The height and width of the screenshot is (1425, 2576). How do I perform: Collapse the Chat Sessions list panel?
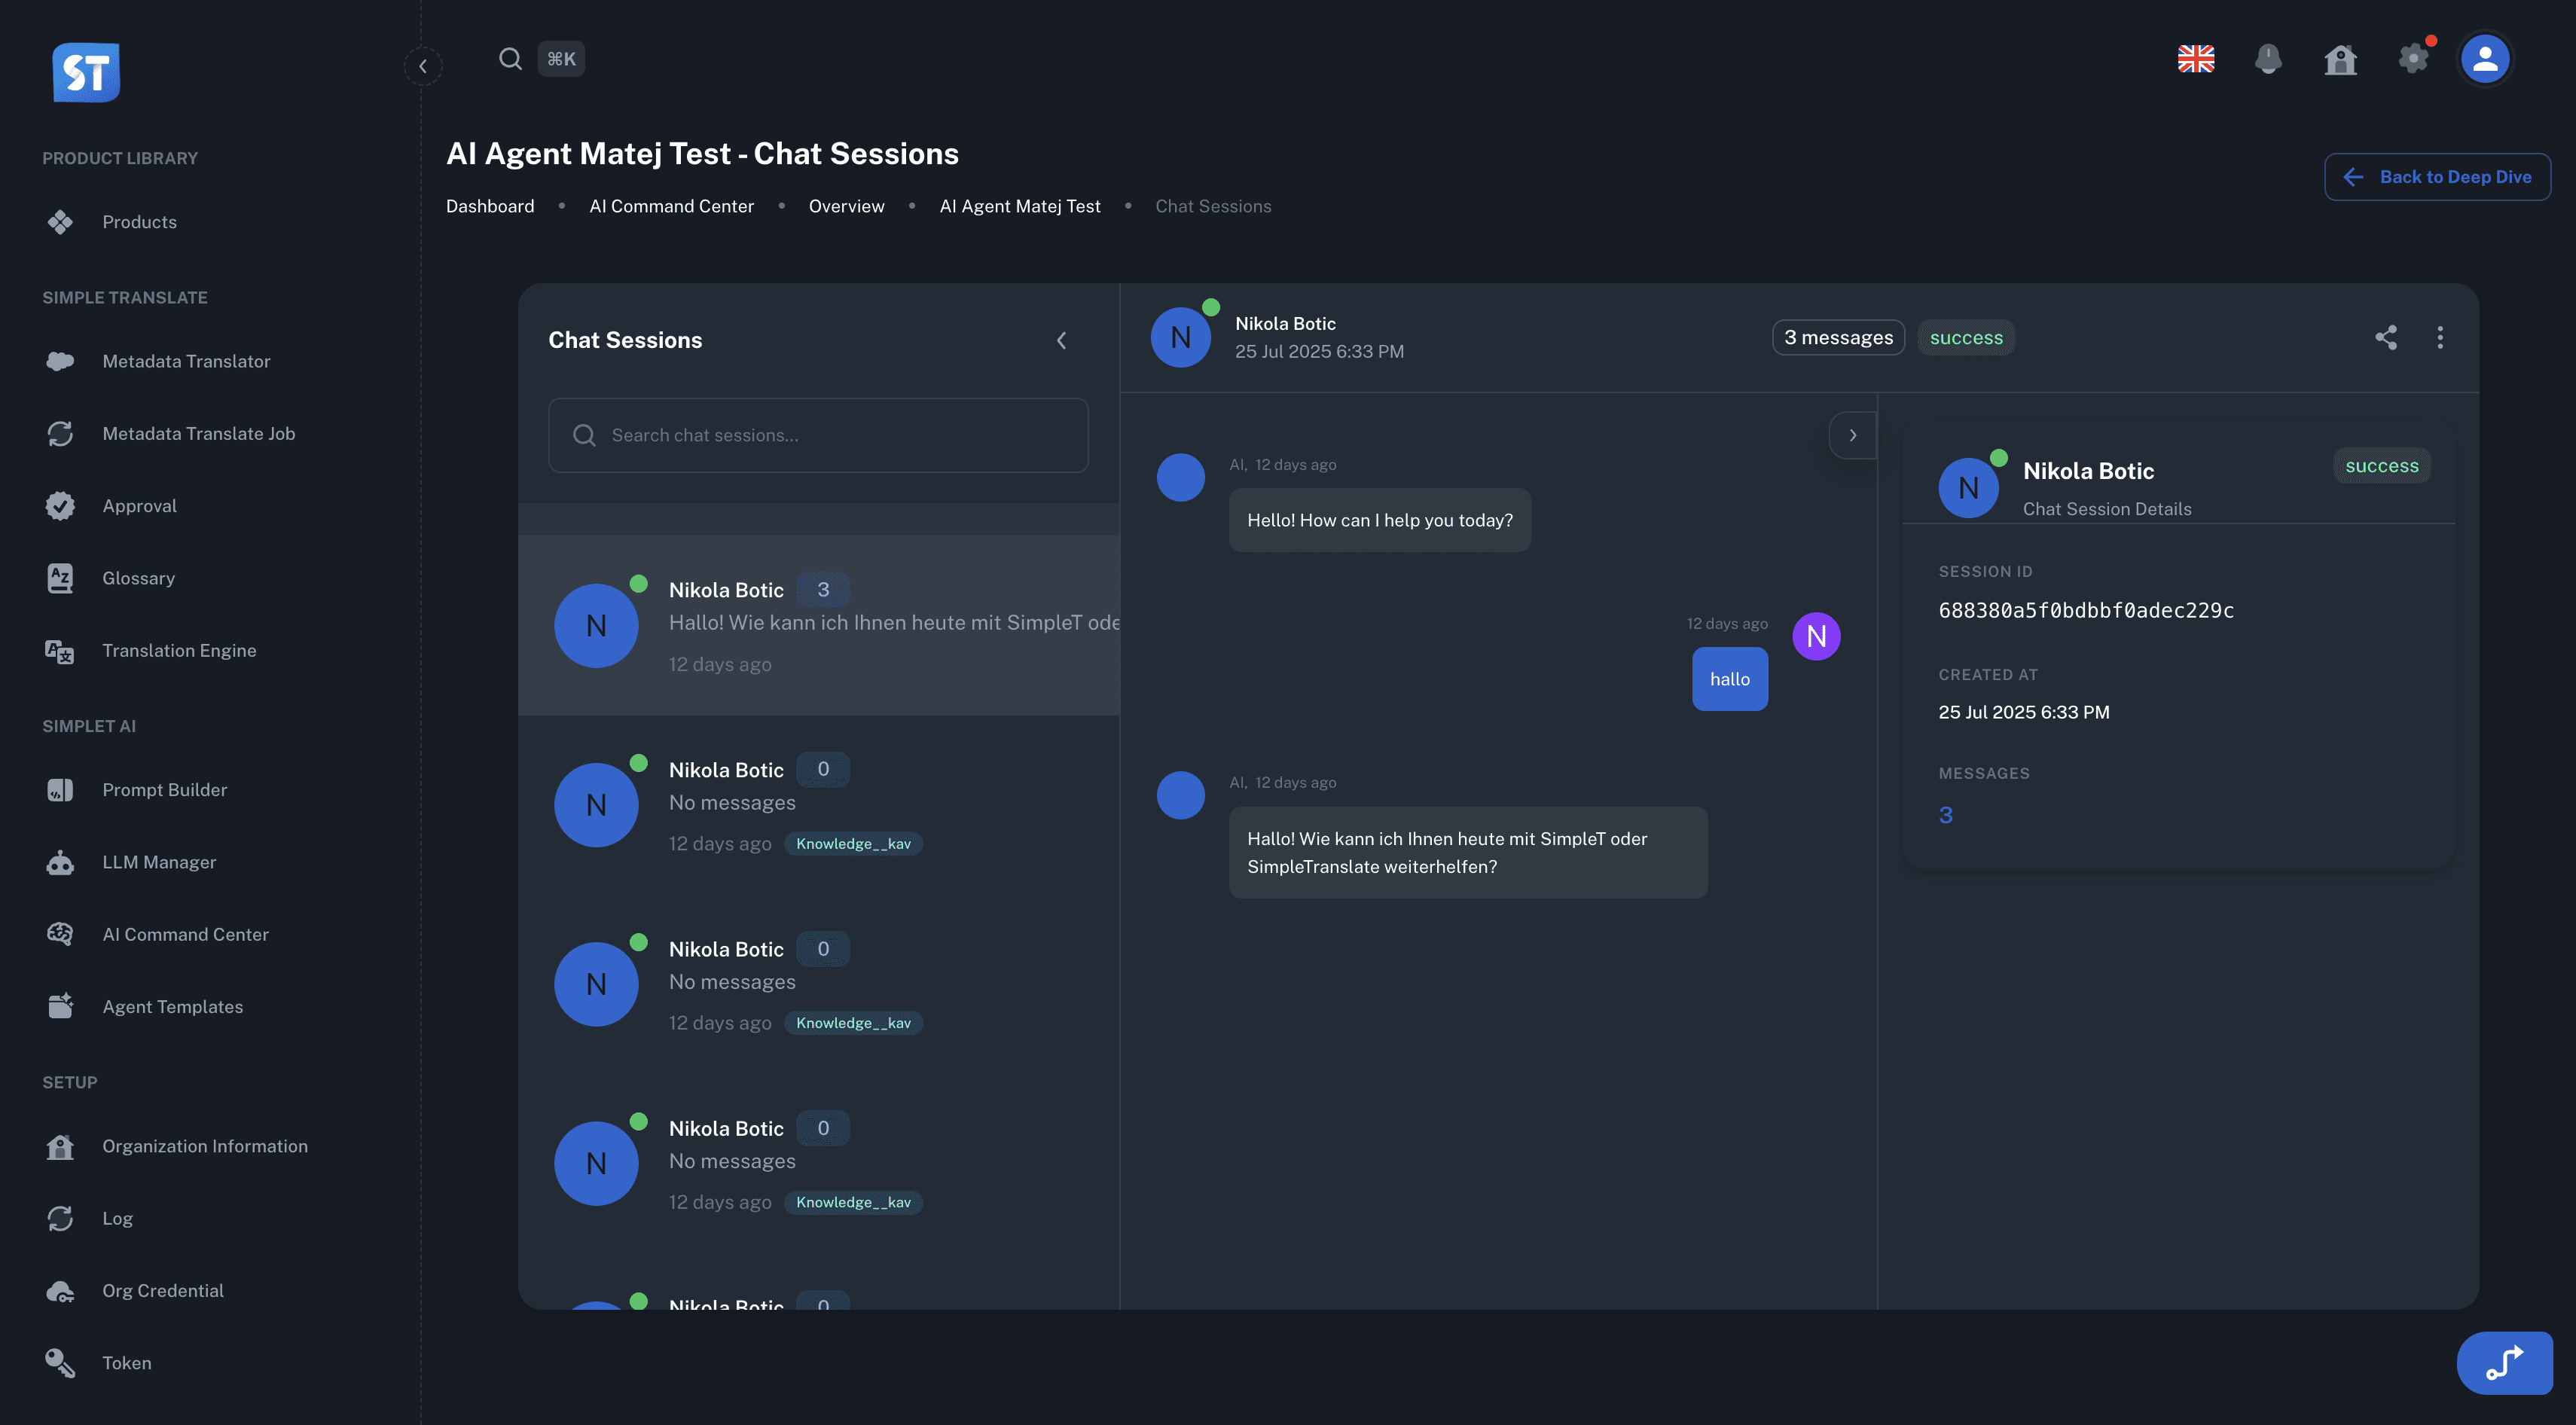[x=1061, y=340]
